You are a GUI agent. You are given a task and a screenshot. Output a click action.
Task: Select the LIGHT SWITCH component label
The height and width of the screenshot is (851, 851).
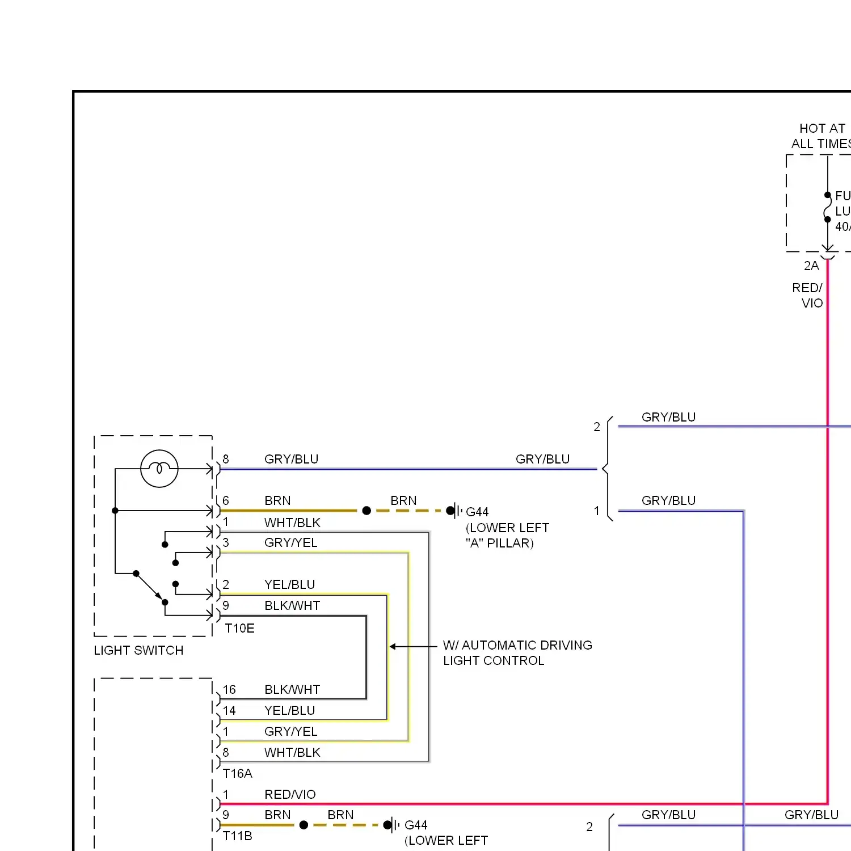pyautogui.click(x=138, y=650)
